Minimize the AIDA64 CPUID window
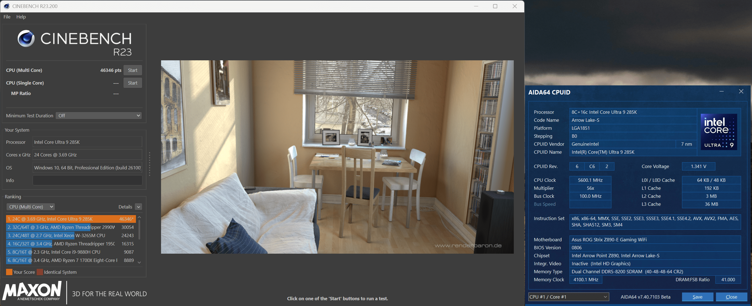Image resolution: width=752 pixels, height=306 pixels. (x=721, y=92)
